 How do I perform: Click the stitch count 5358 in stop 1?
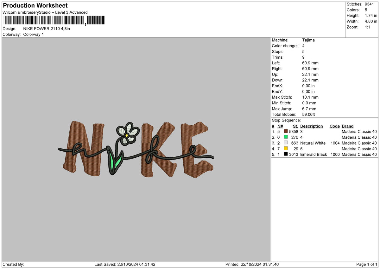(294, 132)
